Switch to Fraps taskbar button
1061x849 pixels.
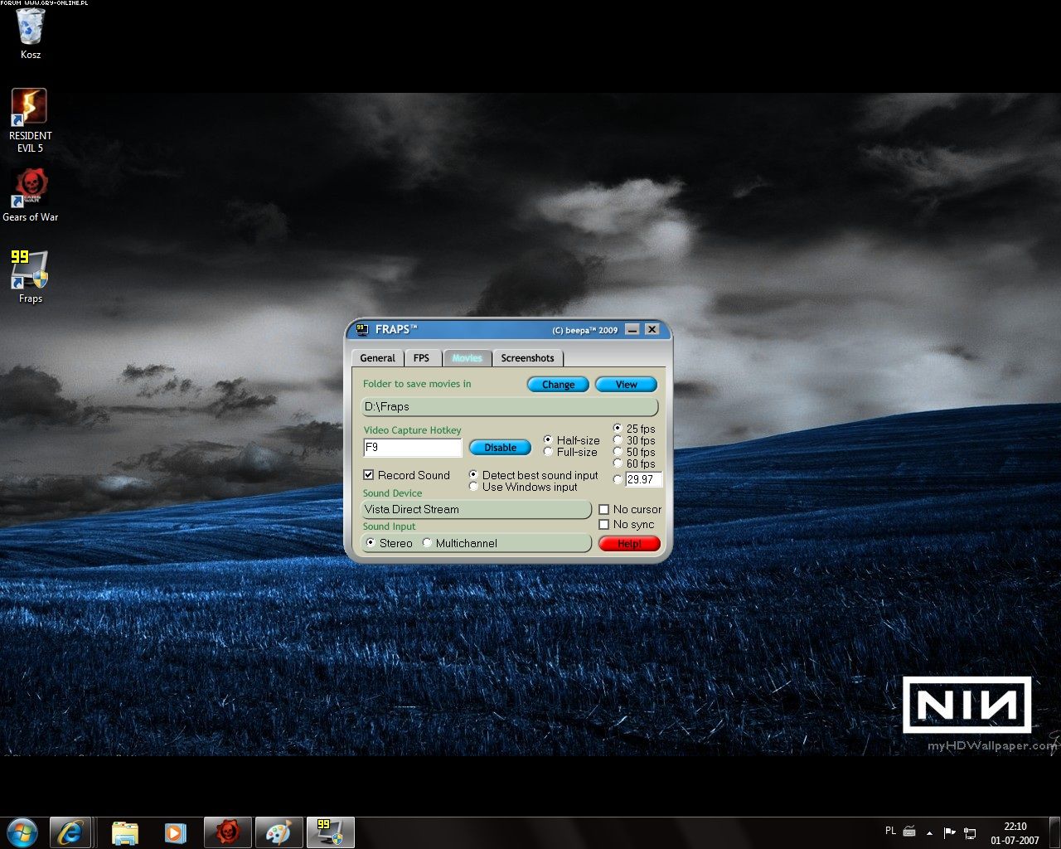point(330,832)
